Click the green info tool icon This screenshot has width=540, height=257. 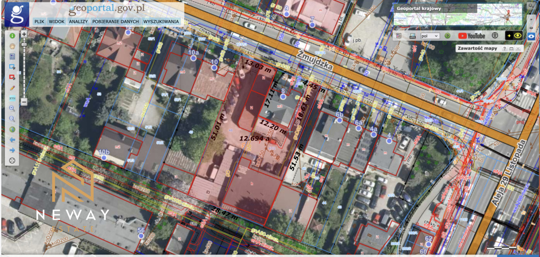(x=12, y=35)
